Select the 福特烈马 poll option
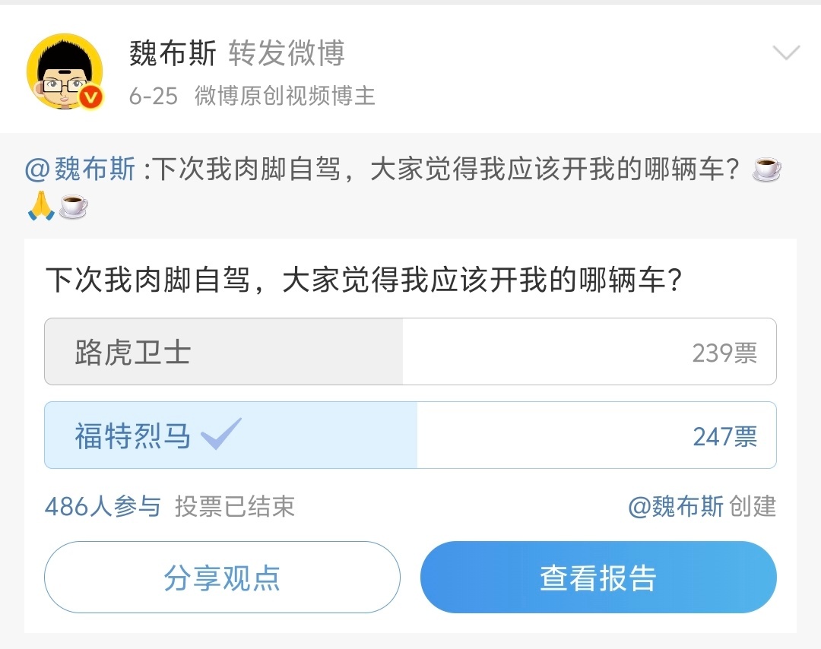 click(410, 435)
